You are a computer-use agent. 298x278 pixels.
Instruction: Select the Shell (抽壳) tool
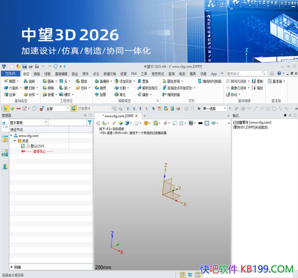(x=100, y=88)
